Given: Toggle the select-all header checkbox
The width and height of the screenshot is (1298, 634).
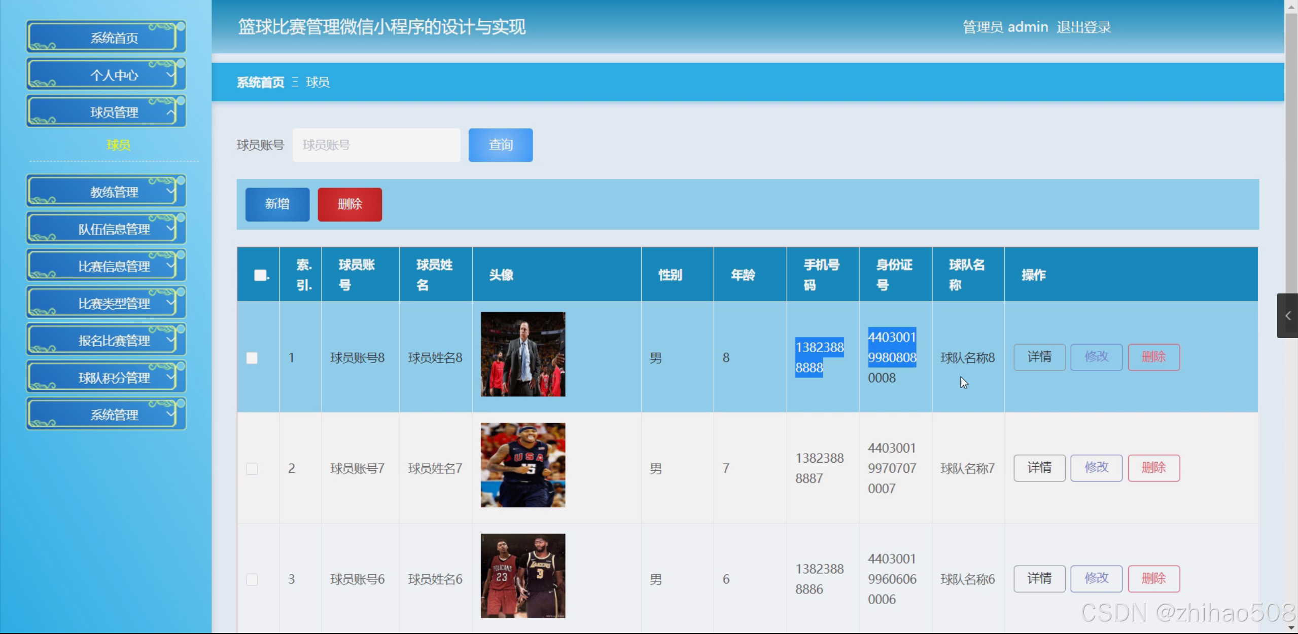Looking at the screenshot, I should 260,275.
